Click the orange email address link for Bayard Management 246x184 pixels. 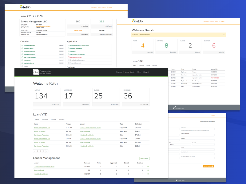coord(43,26)
